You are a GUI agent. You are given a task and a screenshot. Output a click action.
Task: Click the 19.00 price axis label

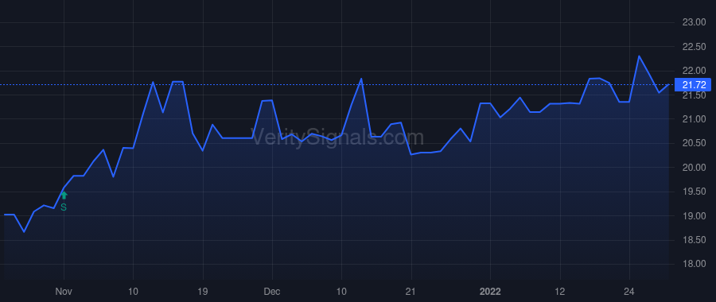(x=693, y=216)
